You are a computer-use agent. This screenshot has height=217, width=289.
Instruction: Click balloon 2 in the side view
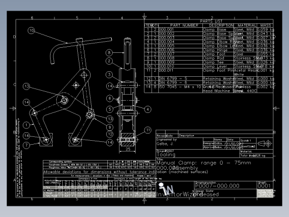click(x=109, y=61)
